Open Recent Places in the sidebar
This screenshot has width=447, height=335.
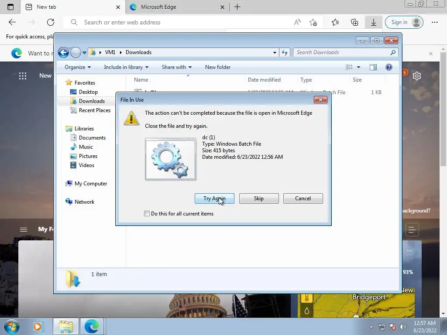(x=94, y=110)
